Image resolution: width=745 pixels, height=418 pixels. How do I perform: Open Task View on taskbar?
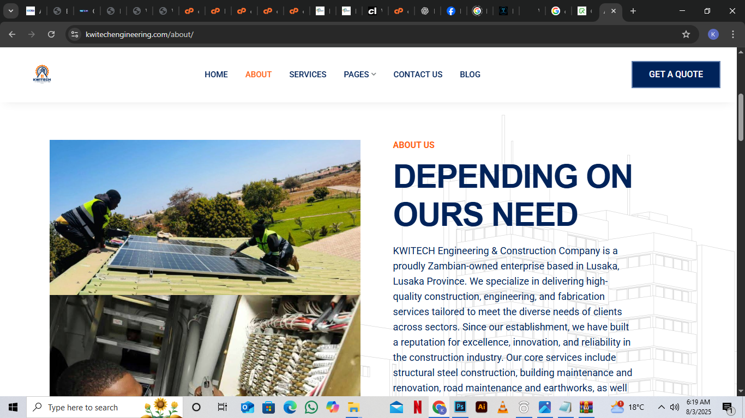pos(222,407)
